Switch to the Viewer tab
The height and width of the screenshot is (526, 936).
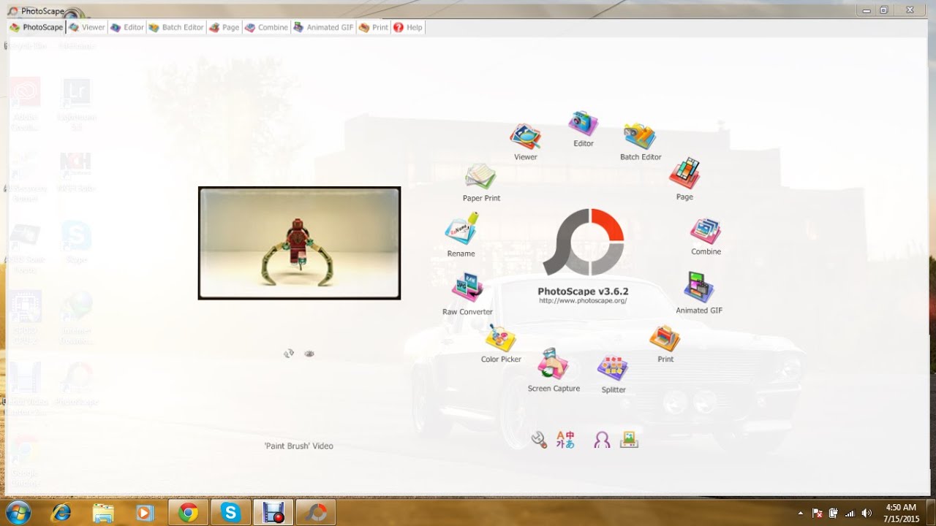coord(87,27)
